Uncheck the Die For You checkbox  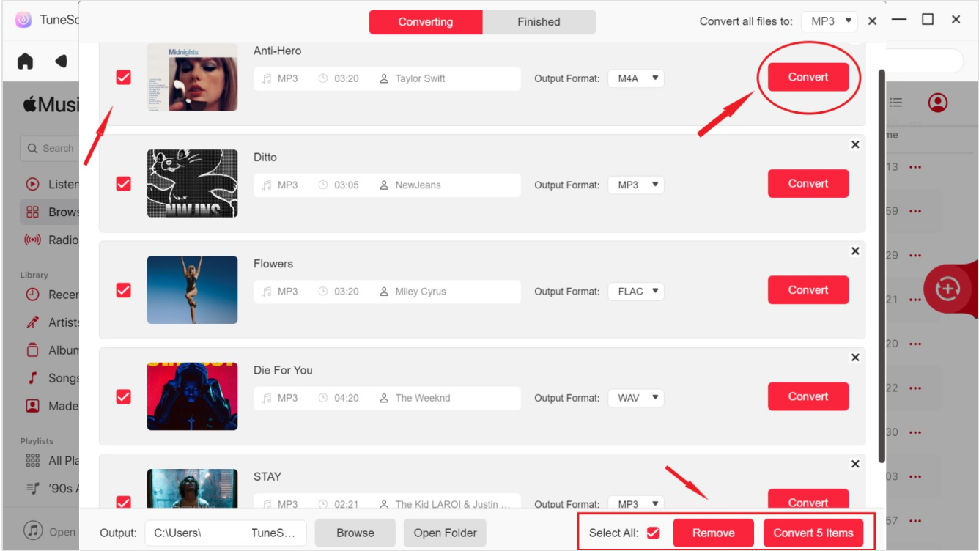click(124, 396)
